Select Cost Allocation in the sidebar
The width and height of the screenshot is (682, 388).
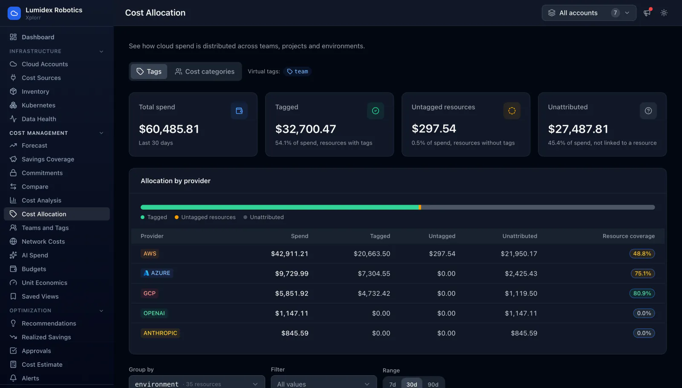(x=57, y=214)
